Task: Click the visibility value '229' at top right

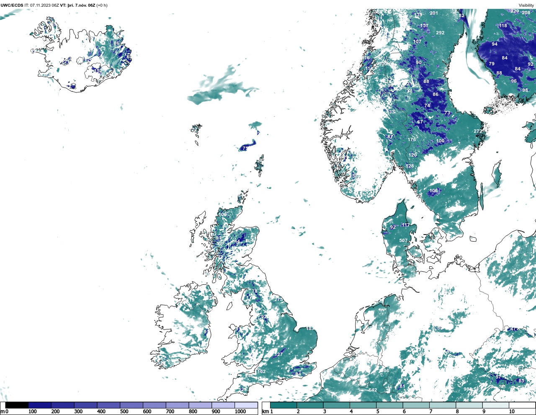Action: pyautogui.click(x=515, y=11)
